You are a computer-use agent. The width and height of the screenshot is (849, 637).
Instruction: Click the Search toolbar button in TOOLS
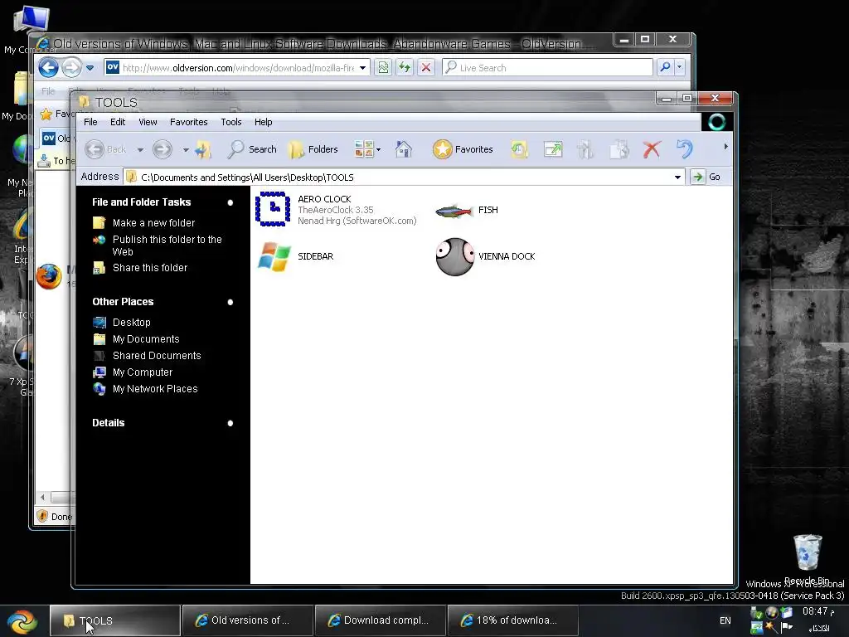click(252, 149)
